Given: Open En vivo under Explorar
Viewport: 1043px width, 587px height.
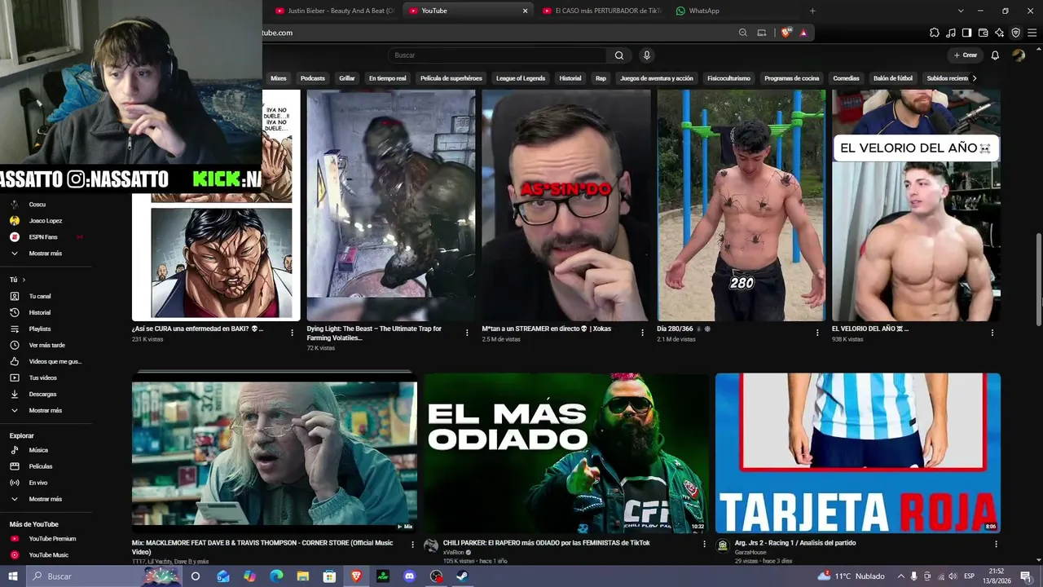Looking at the screenshot, I should [x=38, y=483].
